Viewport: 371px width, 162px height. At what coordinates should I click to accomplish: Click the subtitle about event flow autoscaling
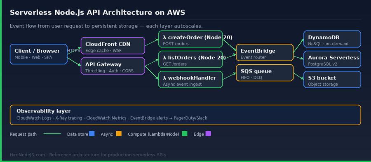click(106, 26)
